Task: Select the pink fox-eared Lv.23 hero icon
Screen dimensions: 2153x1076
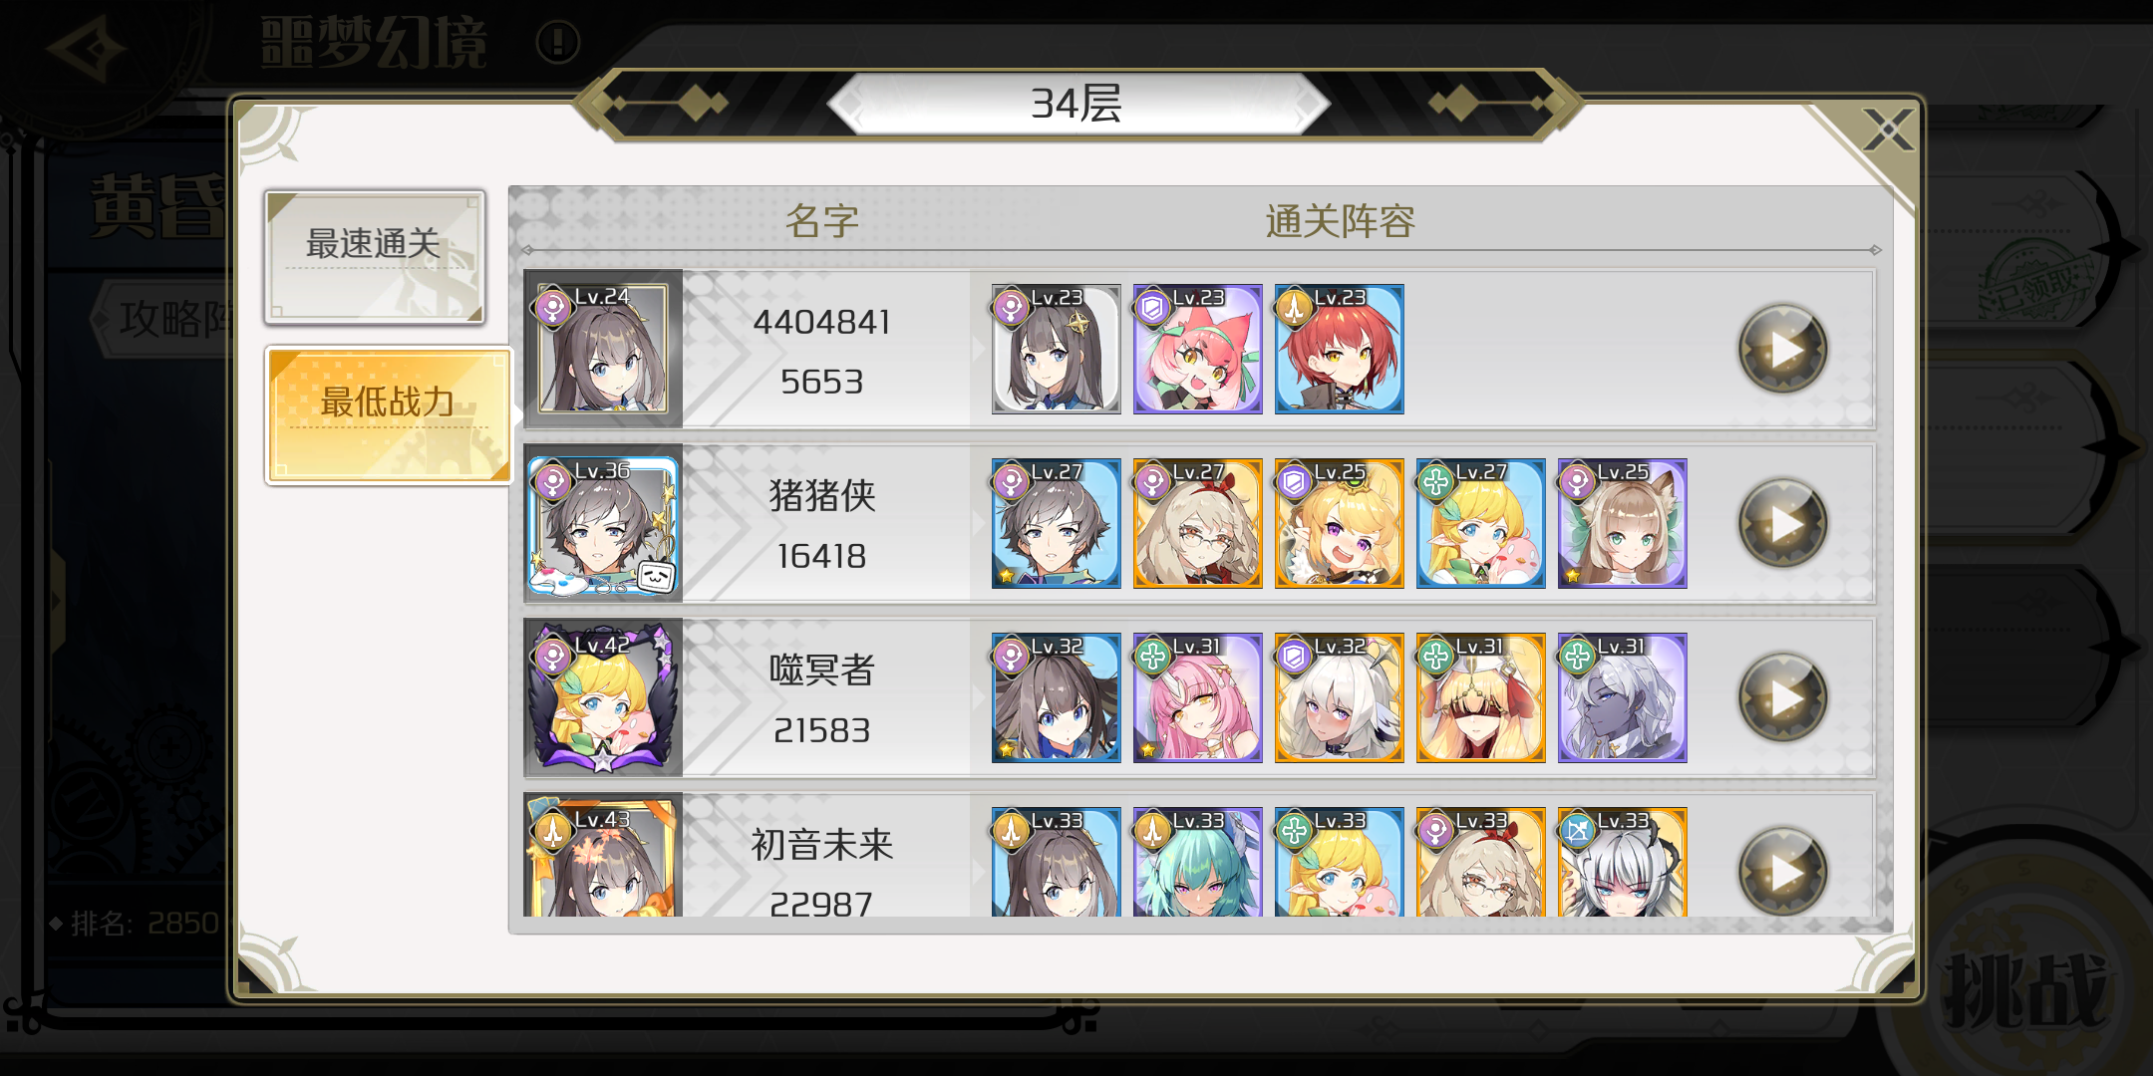Action: pyautogui.click(x=1198, y=350)
